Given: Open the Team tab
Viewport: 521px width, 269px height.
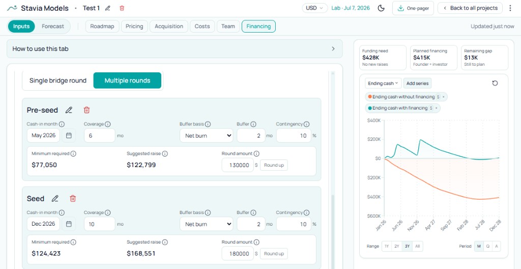Looking at the screenshot, I should pyautogui.click(x=228, y=26).
